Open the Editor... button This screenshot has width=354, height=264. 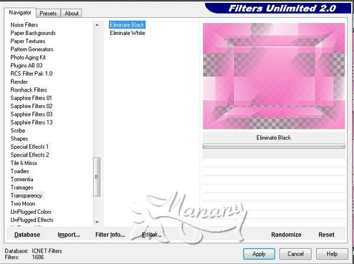tap(152, 234)
